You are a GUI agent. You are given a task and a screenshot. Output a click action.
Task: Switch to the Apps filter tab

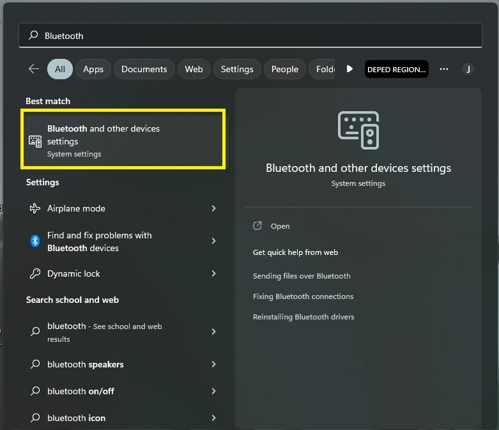pos(93,69)
